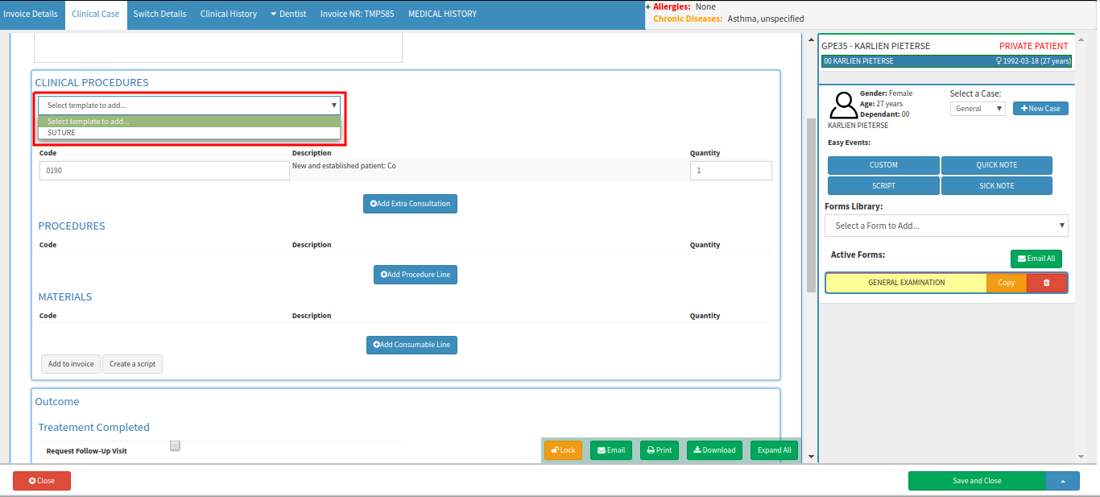
Task: Open the Dentist dropdown menu
Action: (x=287, y=14)
